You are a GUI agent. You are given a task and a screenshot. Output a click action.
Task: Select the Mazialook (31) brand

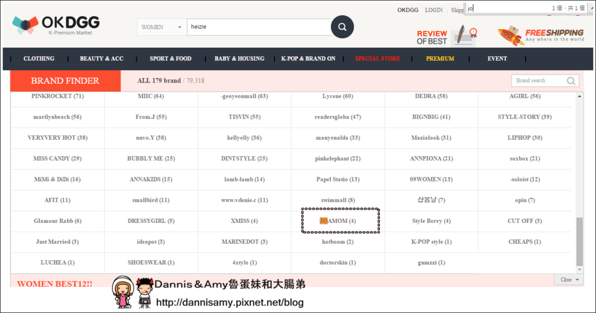pos(431,137)
